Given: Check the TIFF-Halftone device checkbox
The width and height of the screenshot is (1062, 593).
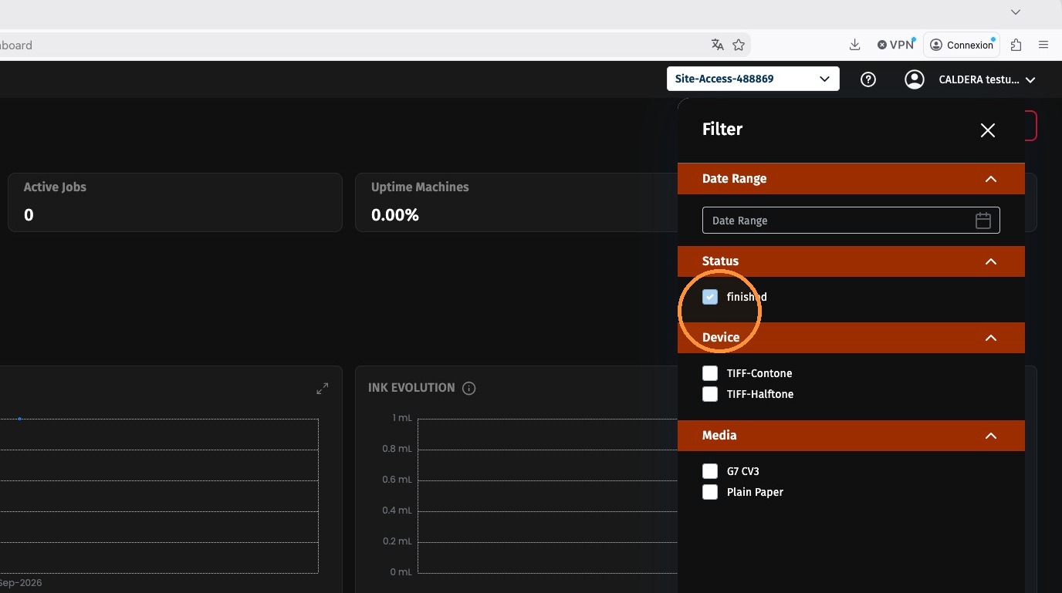Looking at the screenshot, I should pos(710,394).
